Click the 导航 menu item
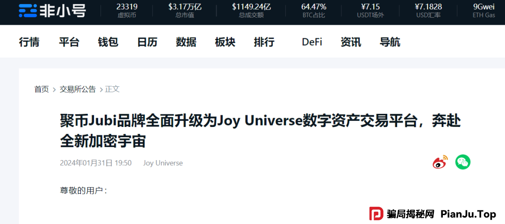Viewport: 505px width, 224px height. (x=390, y=42)
